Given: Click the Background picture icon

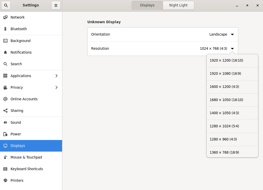Looking at the screenshot, I should [5, 41].
